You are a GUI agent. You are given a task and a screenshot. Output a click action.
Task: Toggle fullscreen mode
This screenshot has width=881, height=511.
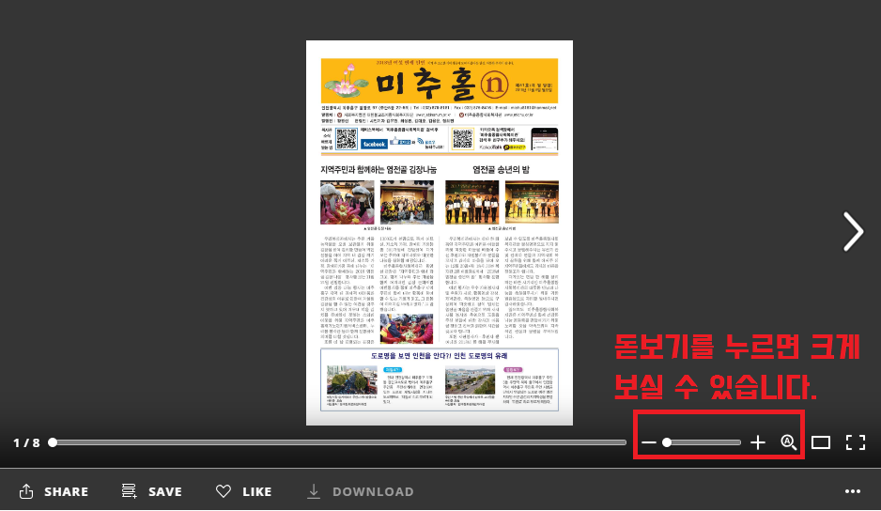[x=855, y=442]
